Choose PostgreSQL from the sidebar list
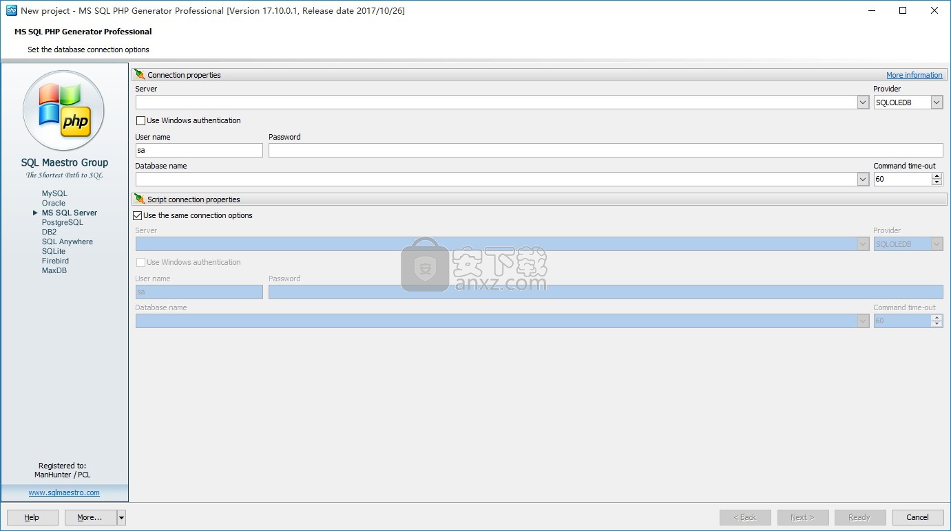This screenshot has width=951, height=531. 62,223
